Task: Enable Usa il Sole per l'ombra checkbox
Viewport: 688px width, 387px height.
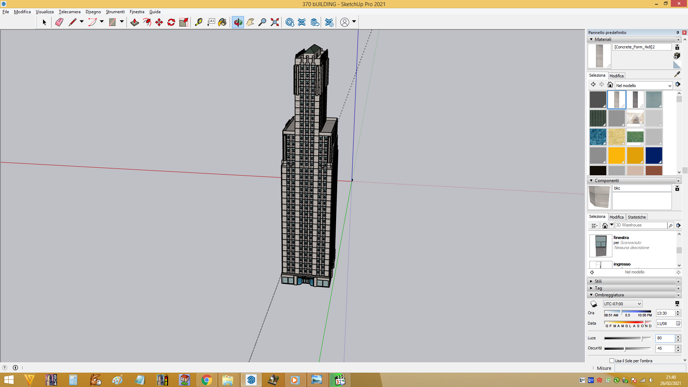Action: (x=612, y=360)
